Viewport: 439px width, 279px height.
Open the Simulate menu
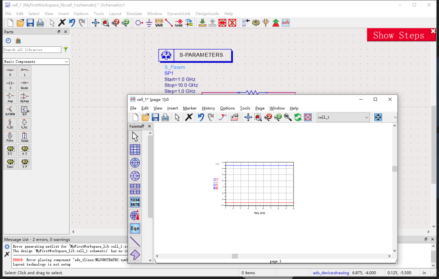coord(134,13)
